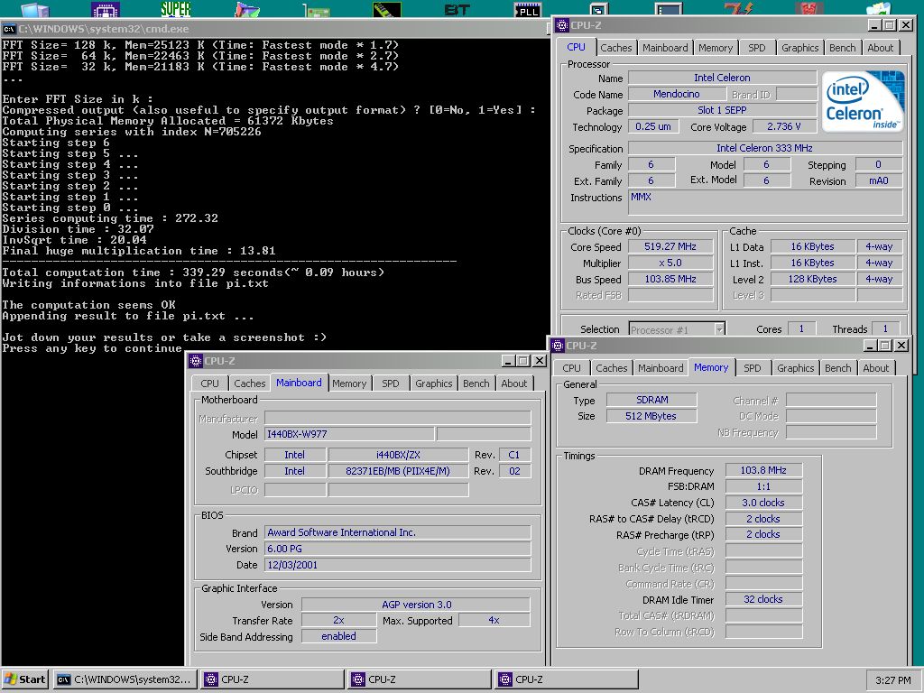924x693 pixels.
Task: Go to About tab in the Memory window
Action: [875, 368]
